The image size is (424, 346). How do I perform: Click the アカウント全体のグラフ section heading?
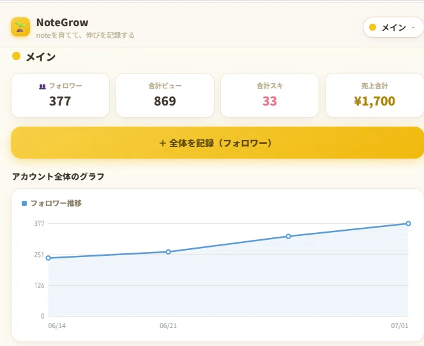58,177
